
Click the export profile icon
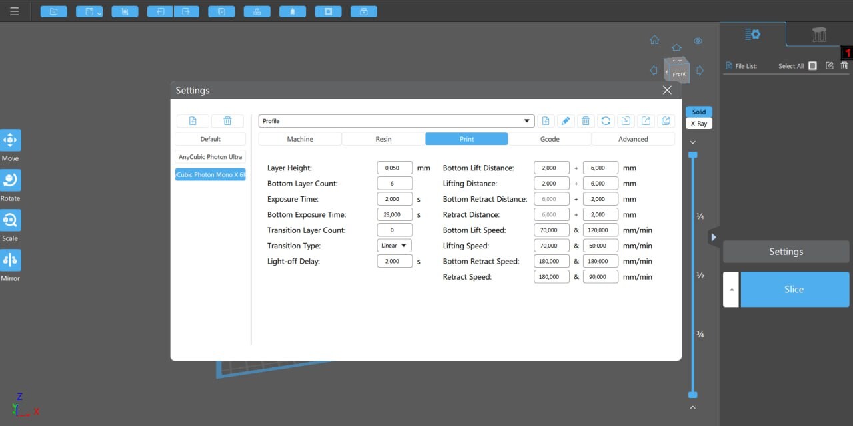pos(646,121)
